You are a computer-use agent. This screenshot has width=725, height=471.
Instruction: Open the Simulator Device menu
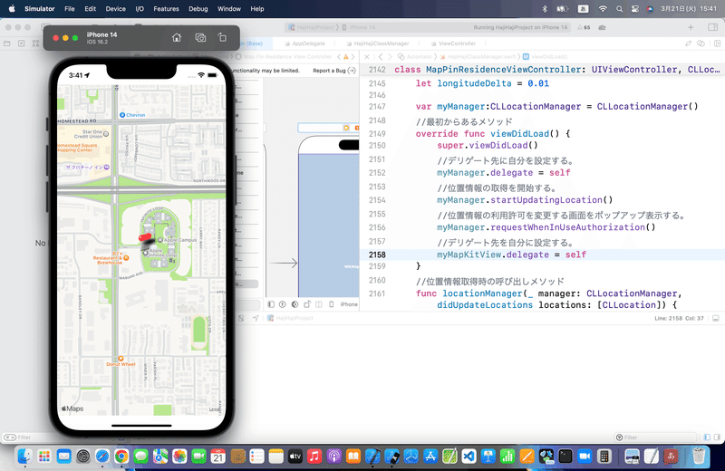tap(115, 9)
